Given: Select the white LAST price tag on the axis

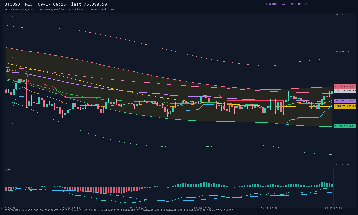Looking at the screenshot, I should (345, 91).
